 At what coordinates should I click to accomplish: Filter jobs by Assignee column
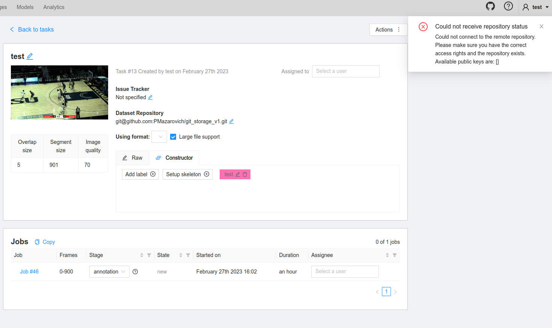click(395, 255)
